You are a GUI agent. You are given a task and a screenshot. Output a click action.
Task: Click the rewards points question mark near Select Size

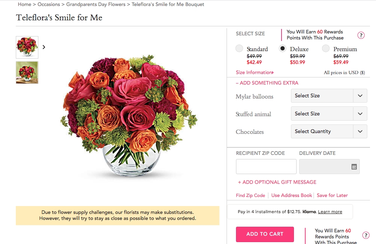(361, 35)
